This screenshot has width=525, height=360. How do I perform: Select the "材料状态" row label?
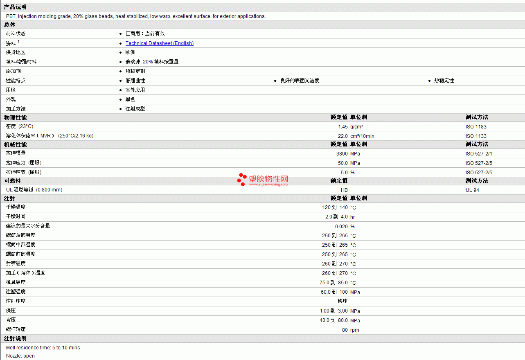[16, 34]
